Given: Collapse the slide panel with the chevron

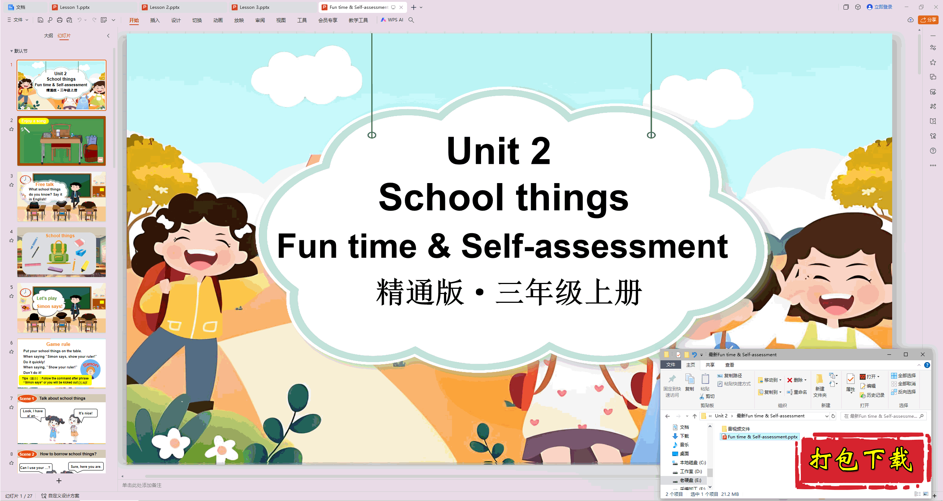Looking at the screenshot, I should coord(108,36).
